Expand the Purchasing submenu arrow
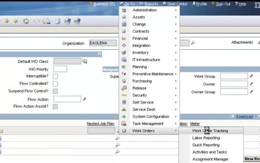 (176, 81)
